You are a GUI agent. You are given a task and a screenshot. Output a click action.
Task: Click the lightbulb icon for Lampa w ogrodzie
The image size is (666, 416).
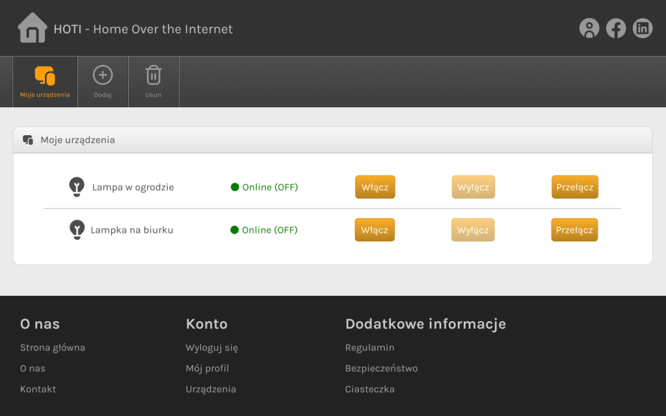pos(77,187)
